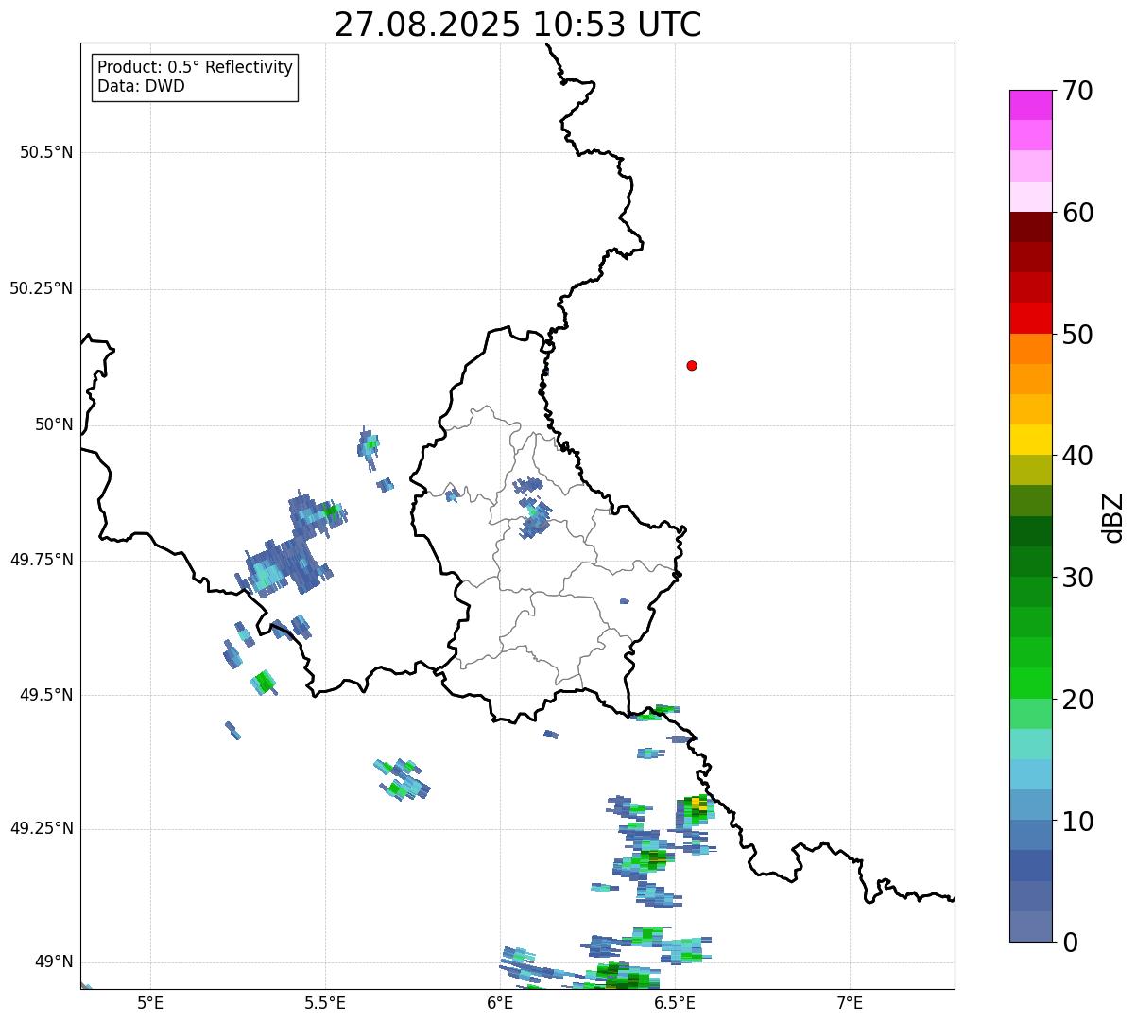The height and width of the screenshot is (1022, 1136).
Task: Click the red radar site dot marker
Action: (x=692, y=365)
